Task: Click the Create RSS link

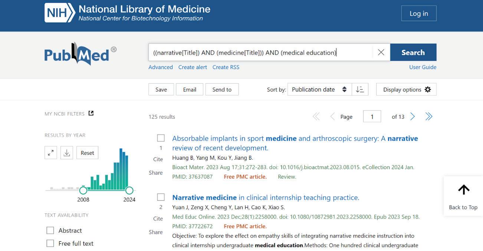Action: (226, 67)
